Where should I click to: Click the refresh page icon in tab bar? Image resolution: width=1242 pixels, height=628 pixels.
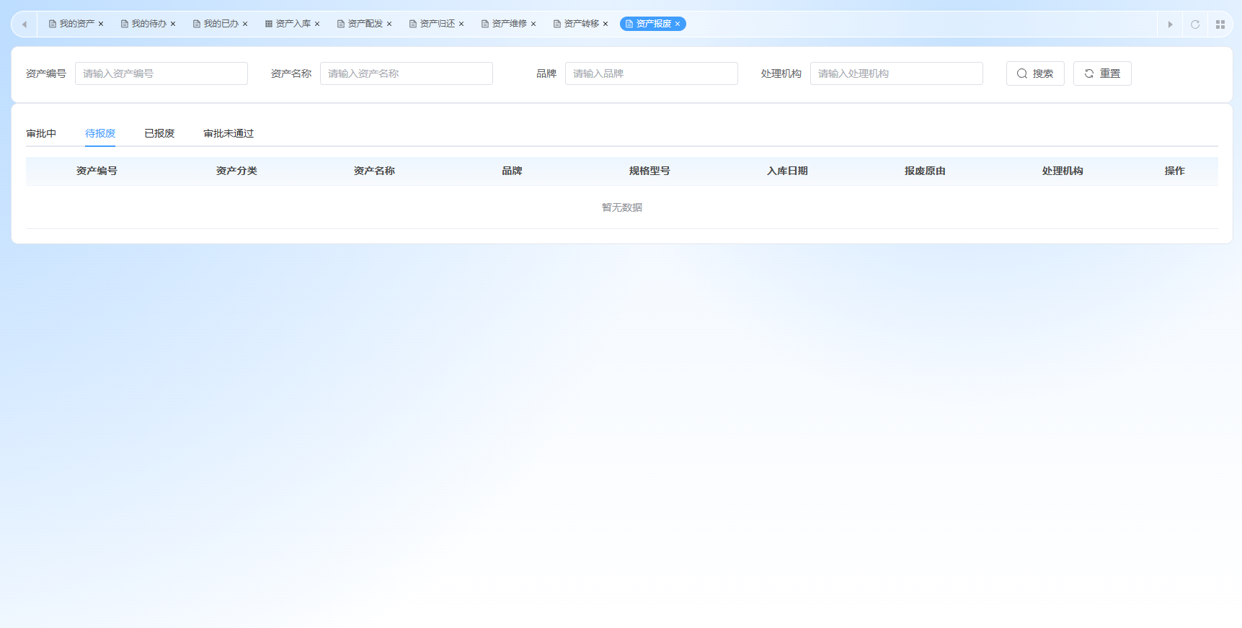click(1195, 24)
